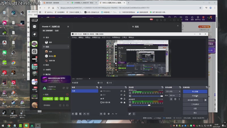Show the 文本 (GDI+) source
The image size is (227, 128).
tap(121, 91)
